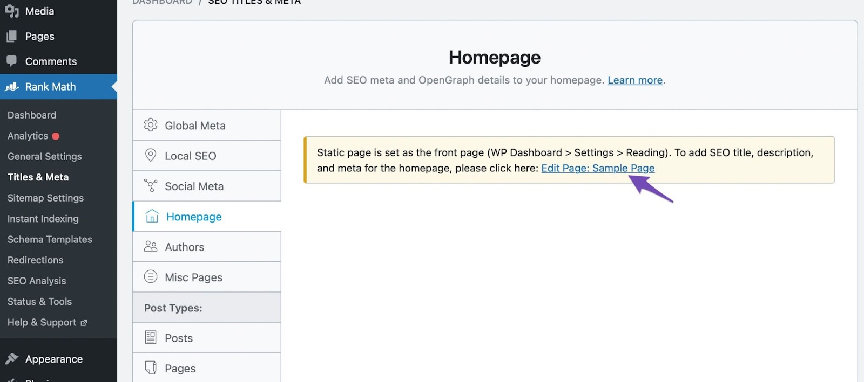
Task: Click the Help & Support external link icon
Action: (x=84, y=323)
